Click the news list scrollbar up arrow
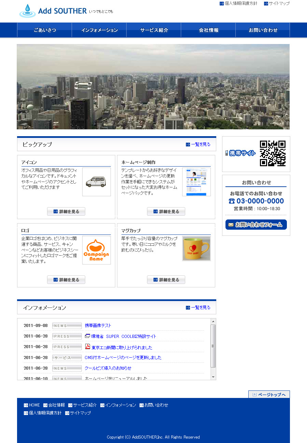307x443 pixels. point(213,321)
